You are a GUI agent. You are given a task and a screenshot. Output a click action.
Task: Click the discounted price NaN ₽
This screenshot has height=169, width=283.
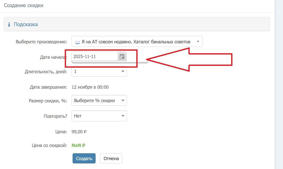click(x=78, y=145)
